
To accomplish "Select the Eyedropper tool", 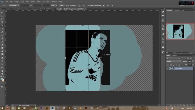I will coord(2,28).
